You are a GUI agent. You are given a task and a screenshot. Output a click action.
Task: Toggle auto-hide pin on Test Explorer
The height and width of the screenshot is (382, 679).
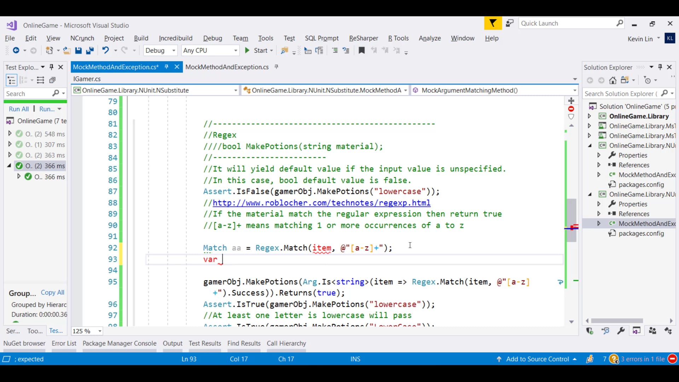pyautogui.click(x=51, y=67)
